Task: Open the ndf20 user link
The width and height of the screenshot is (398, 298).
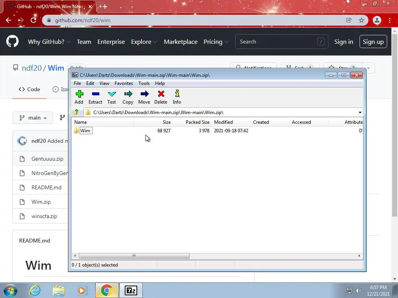Action: pyautogui.click(x=31, y=68)
